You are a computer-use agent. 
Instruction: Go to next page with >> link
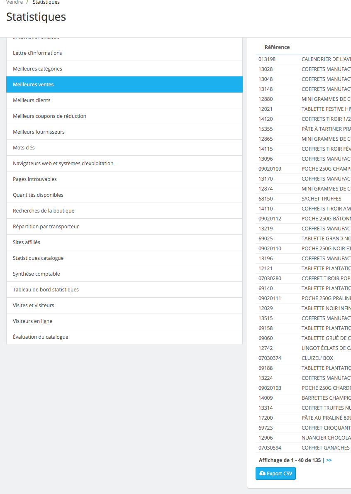click(x=329, y=460)
